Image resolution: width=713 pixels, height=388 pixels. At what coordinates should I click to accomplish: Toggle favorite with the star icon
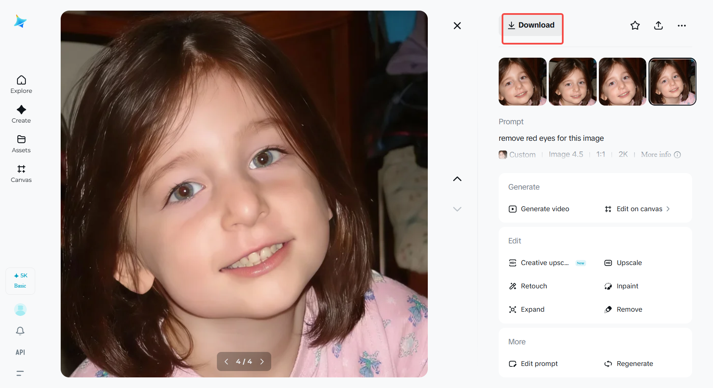635,25
